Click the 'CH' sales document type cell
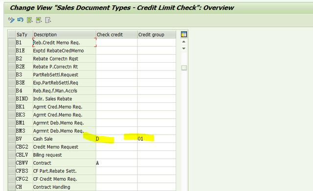Image resolution: width=313 pixels, height=191 pixels. point(24,187)
